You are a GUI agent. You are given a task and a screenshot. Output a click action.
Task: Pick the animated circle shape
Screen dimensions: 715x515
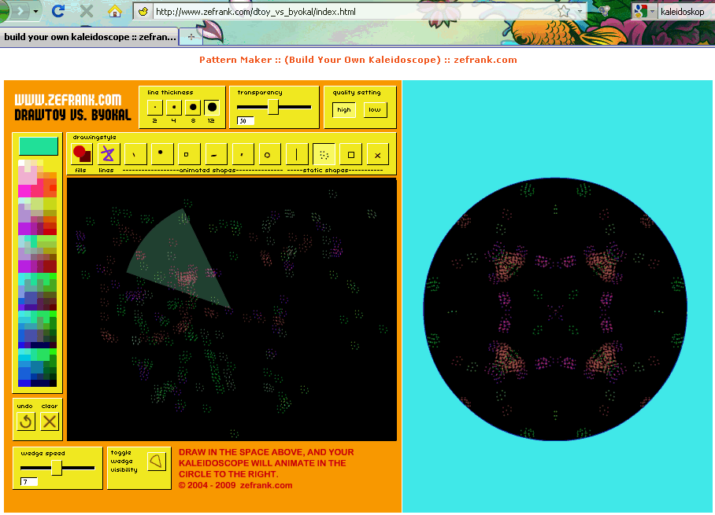[267, 155]
